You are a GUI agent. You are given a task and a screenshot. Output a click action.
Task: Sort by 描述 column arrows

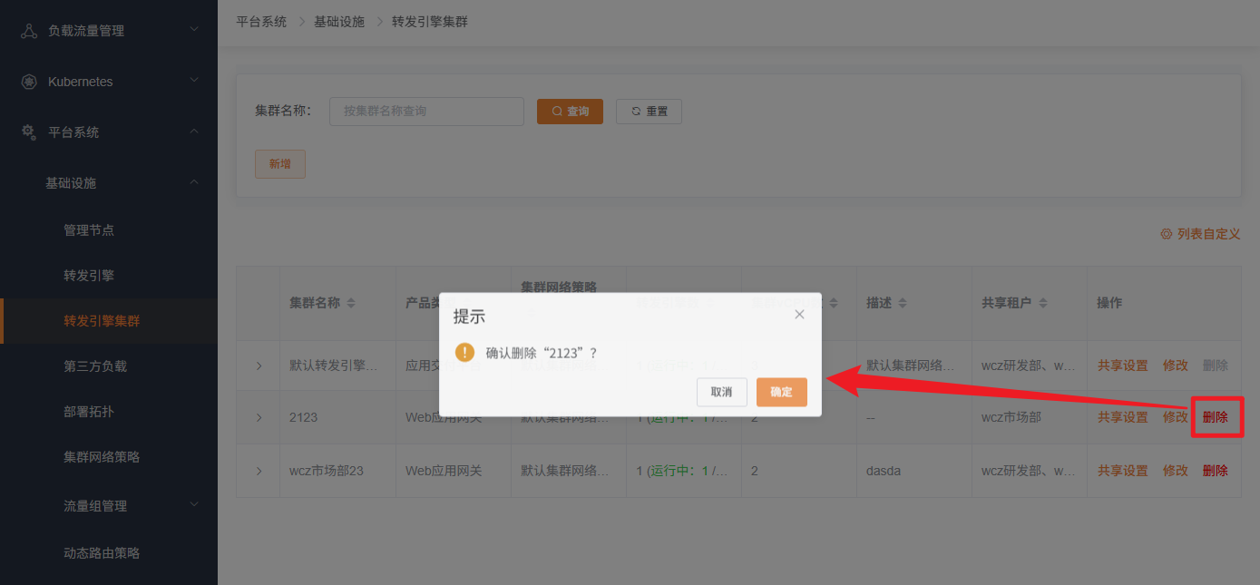[903, 303]
